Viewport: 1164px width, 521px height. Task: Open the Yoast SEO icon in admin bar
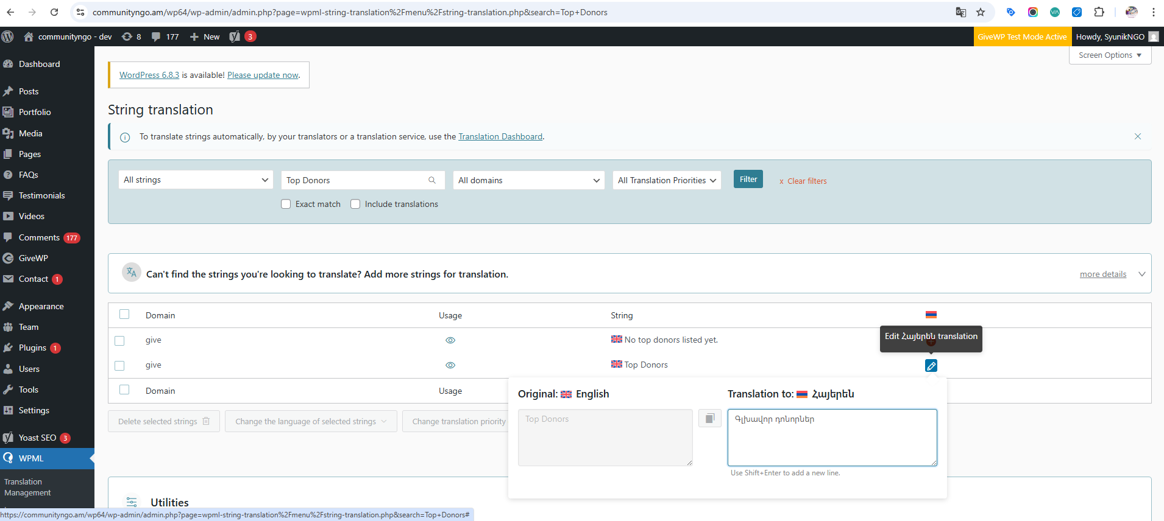click(x=235, y=37)
